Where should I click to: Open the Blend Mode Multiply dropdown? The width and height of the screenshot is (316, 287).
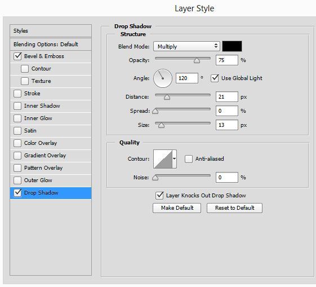(x=186, y=46)
